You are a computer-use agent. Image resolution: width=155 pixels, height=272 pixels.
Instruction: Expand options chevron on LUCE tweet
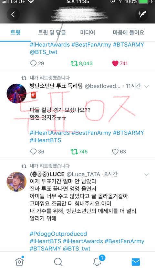pos(147,174)
